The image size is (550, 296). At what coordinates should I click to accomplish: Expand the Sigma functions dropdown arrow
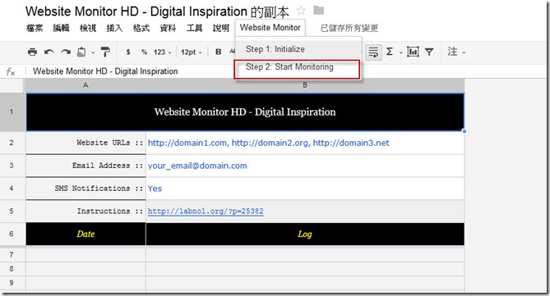point(400,52)
